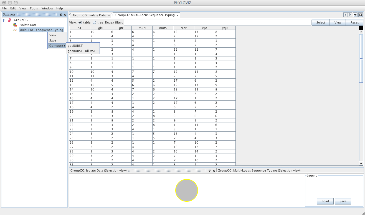Click the ST column header
Image resolution: width=365 pixels, height=215 pixels.
coord(80,28)
